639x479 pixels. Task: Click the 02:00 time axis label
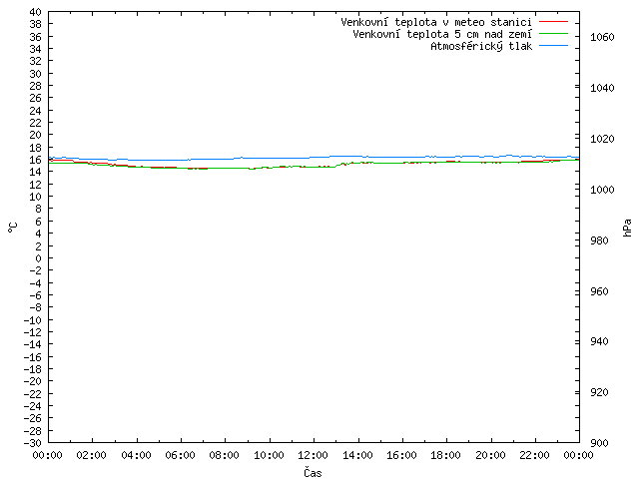click(91, 455)
